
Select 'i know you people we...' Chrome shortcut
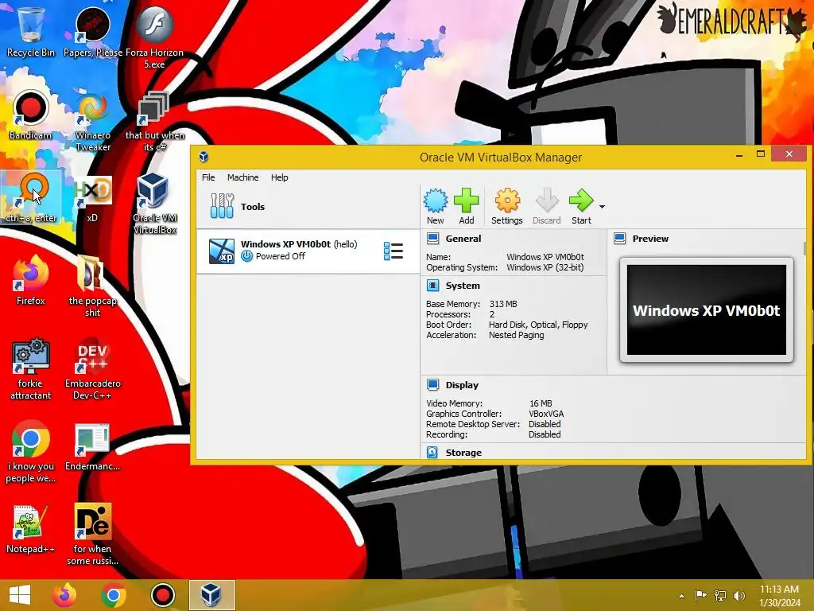tap(31, 452)
